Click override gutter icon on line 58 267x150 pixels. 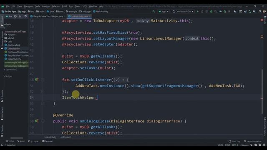point(37,121)
